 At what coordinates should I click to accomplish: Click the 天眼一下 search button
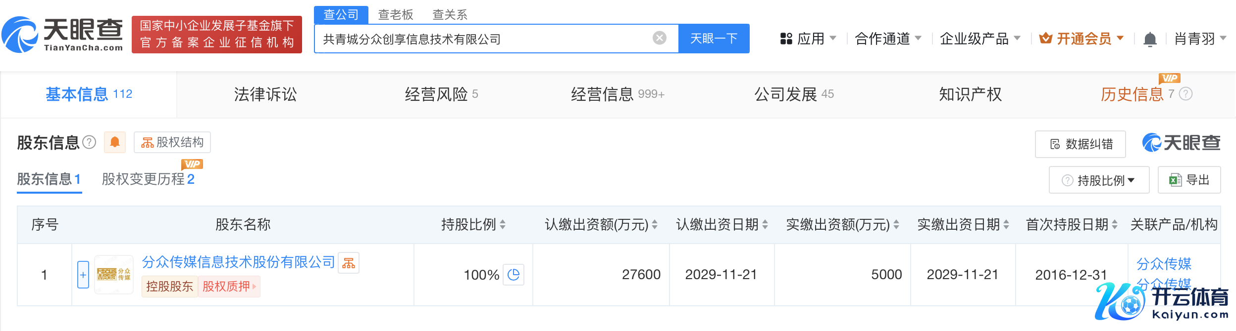pyautogui.click(x=714, y=39)
